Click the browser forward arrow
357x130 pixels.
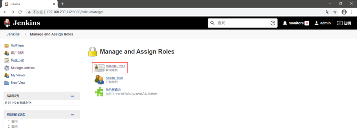pos(13,12)
